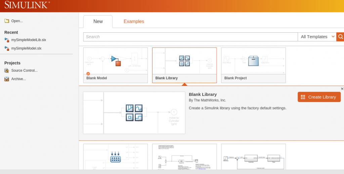Select the Blank Library template thumbnail
This screenshot has height=174, width=344.
click(184, 61)
